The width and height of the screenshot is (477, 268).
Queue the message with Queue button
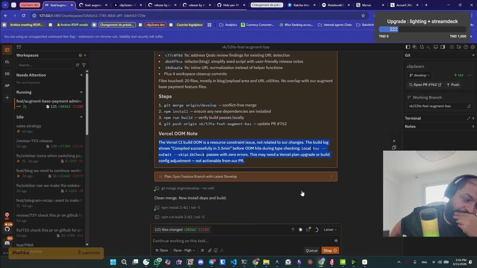click(x=312, y=251)
